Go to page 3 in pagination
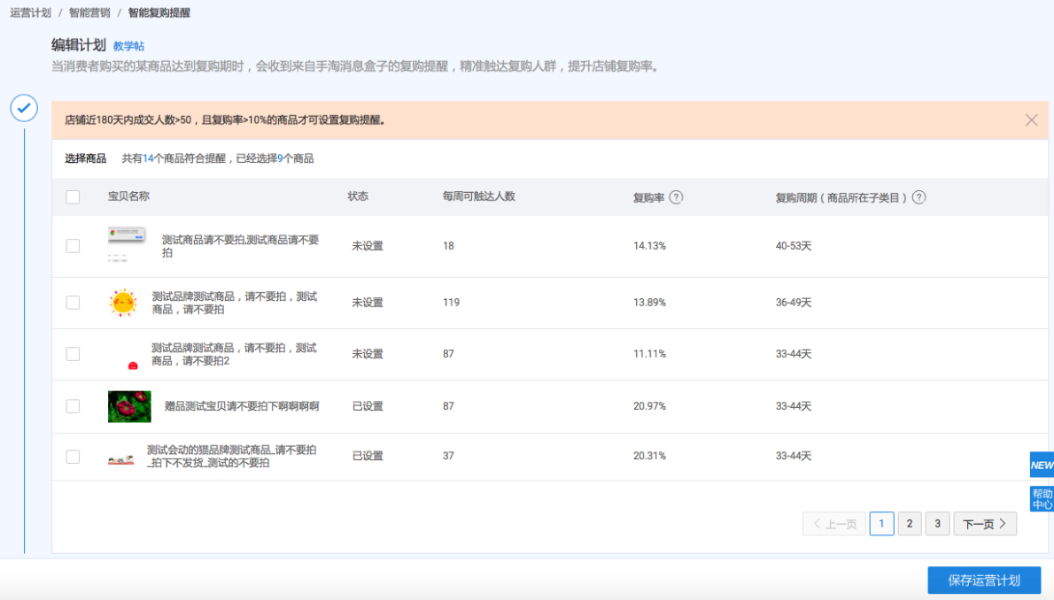This screenshot has height=600, width=1054. click(937, 523)
